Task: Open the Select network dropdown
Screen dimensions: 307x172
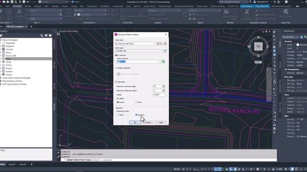Action: click(138, 62)
